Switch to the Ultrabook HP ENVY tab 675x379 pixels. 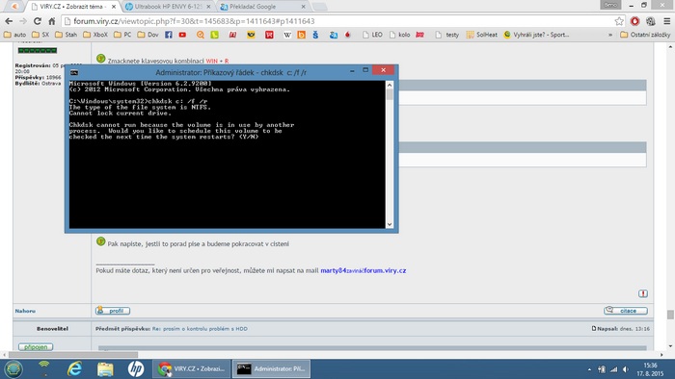169,7
